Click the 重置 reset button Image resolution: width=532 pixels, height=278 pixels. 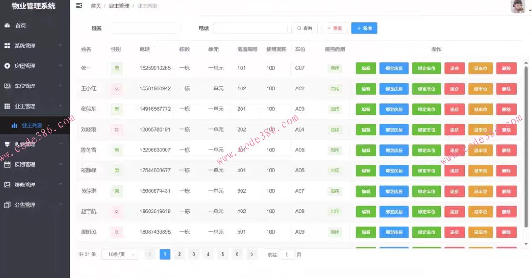[336, 28]
